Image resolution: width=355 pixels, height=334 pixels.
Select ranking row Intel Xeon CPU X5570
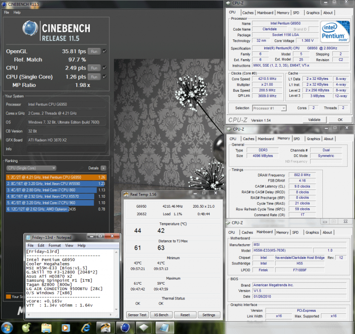pyautogui.click(x=56, y=196)
